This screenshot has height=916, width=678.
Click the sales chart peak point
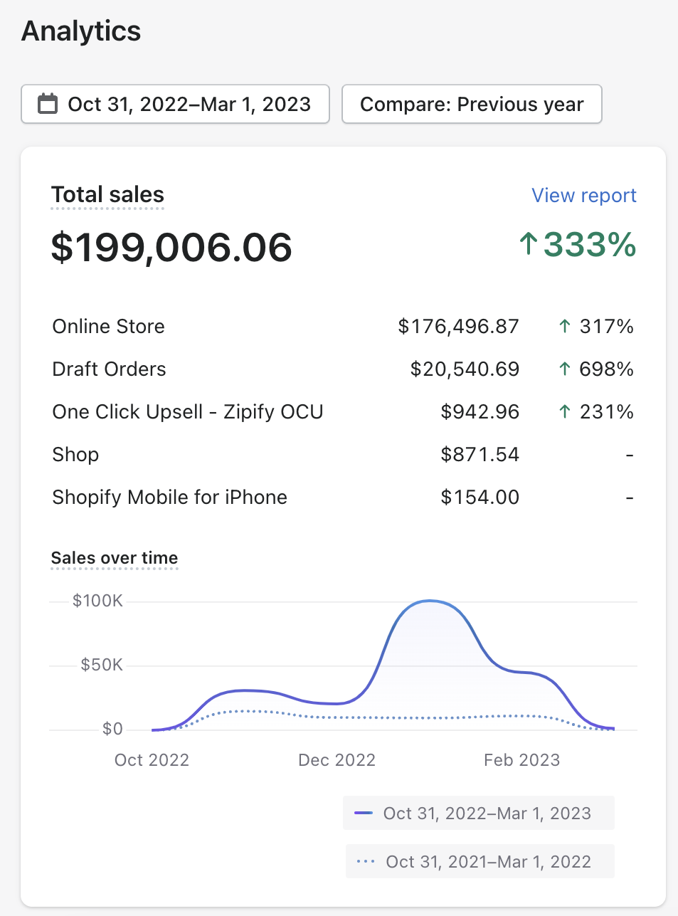430,601
